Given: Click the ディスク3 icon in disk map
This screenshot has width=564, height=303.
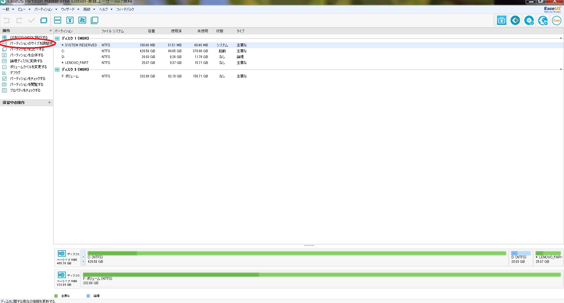Looking at the screenshot, I should [x=62, y=275].
